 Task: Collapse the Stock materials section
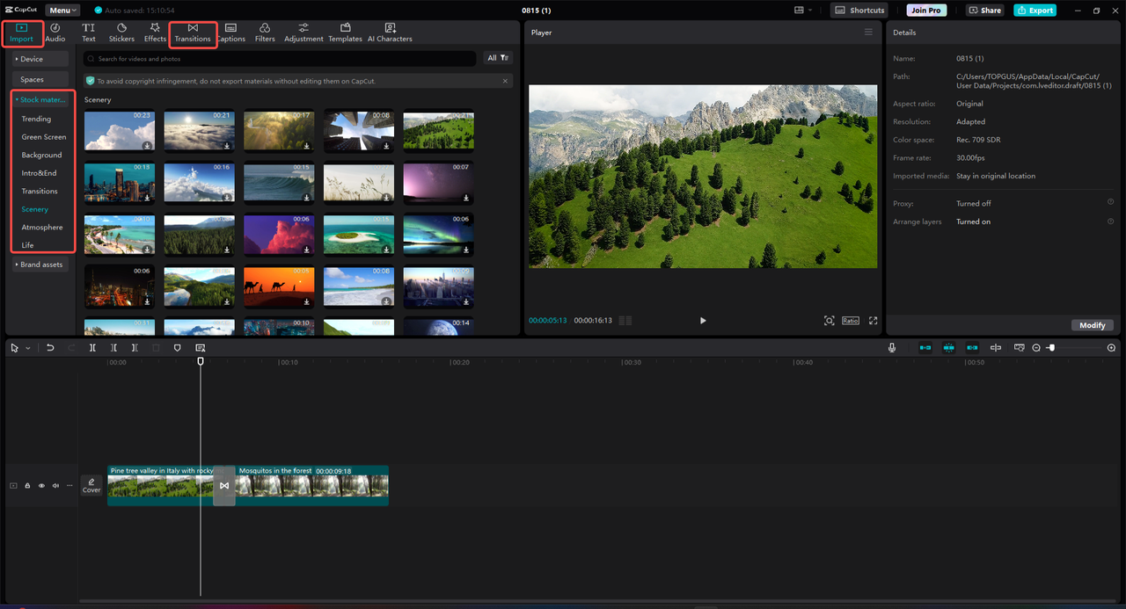tap(40, 99)
